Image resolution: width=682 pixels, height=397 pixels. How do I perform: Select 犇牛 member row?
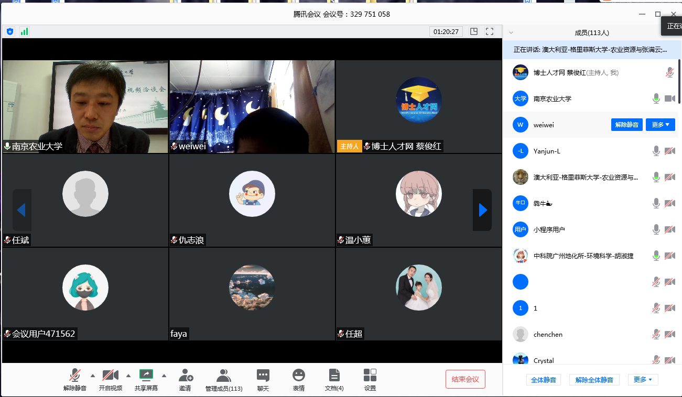(591, 203)
